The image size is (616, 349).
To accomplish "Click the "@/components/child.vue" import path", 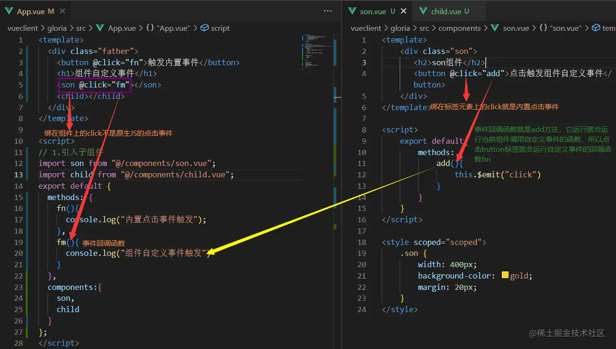I will click(175, 174).
